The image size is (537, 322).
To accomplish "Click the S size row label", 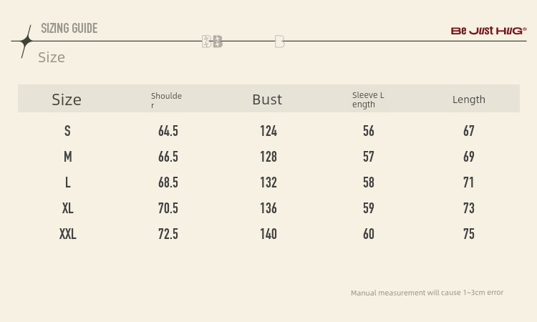I will click(x=67, y=131).
